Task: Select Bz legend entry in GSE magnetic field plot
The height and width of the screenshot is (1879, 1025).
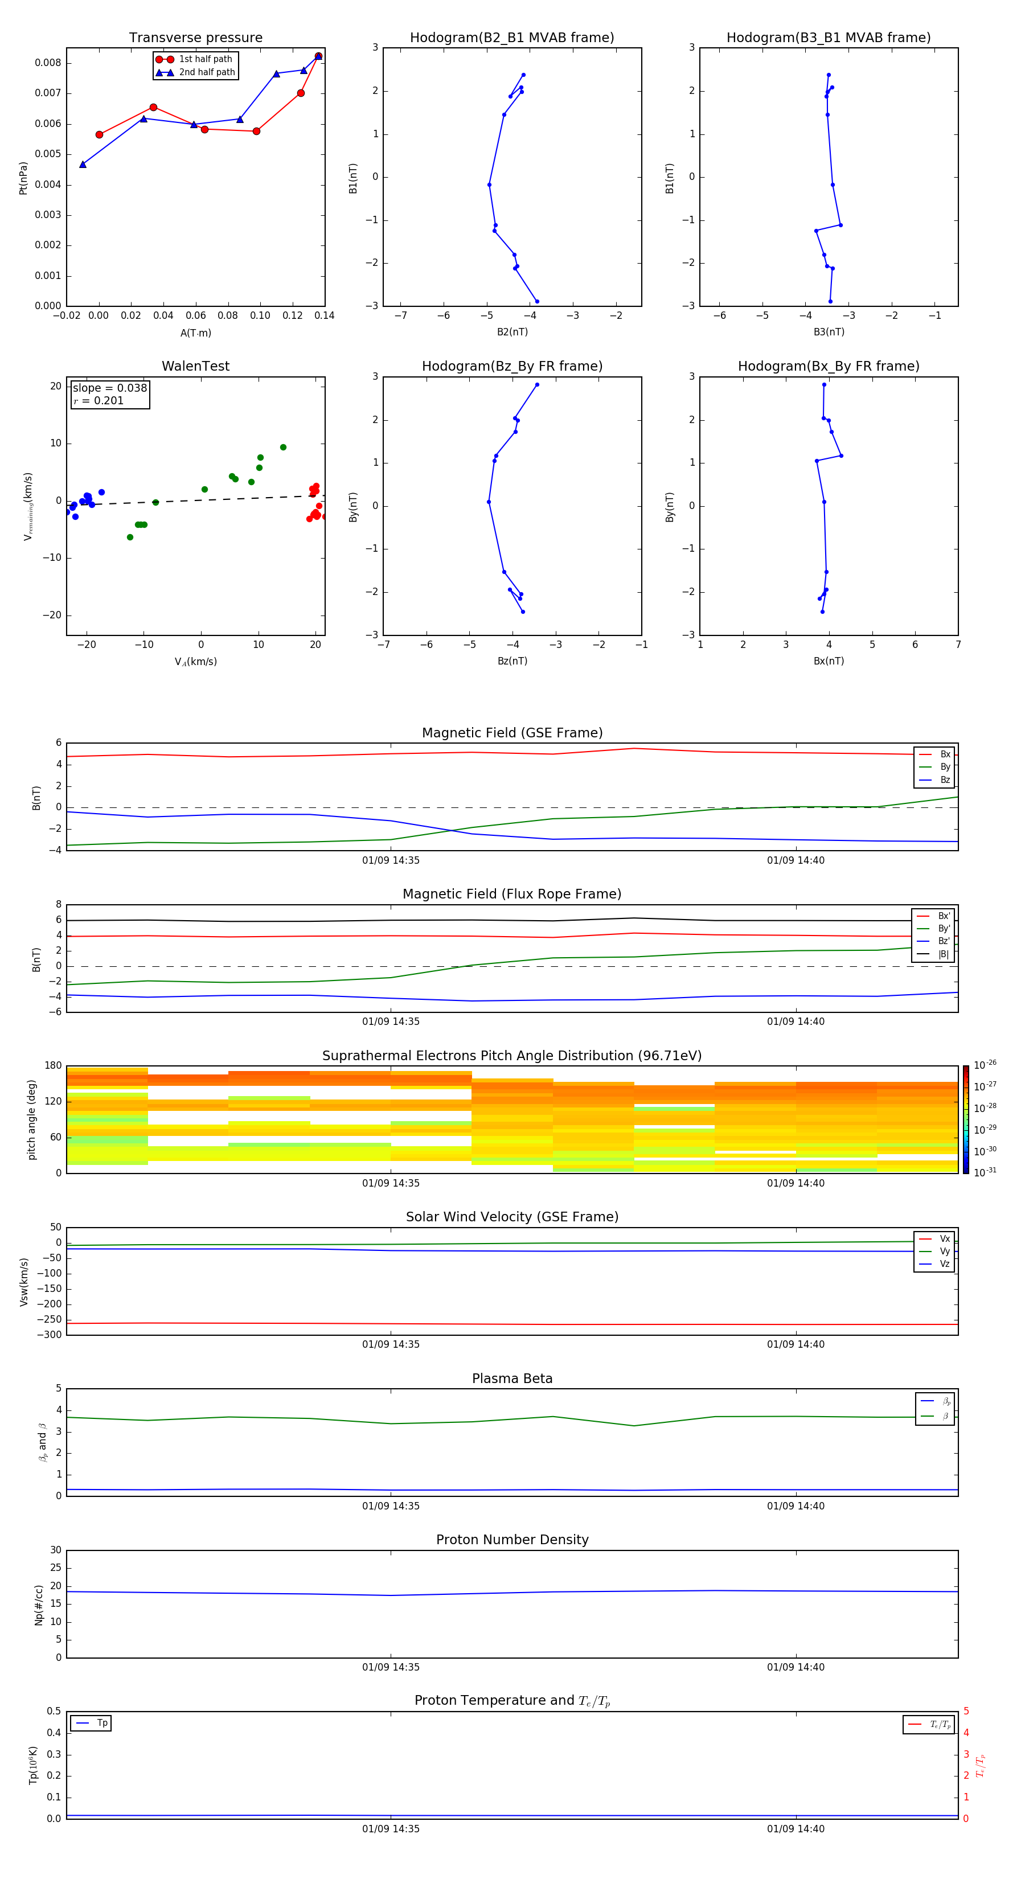Action: (934, 780)
